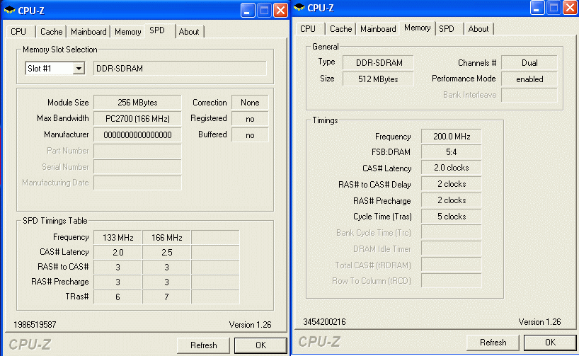The height and width of the screenshot is (356, 579).
Task: Close the CPU-Z window showing SPD
Action: coord(280,11)
